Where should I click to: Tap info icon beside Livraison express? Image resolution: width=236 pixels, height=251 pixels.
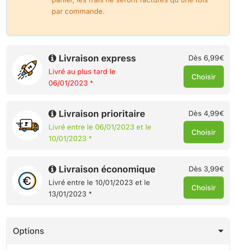tap(52, 58)
